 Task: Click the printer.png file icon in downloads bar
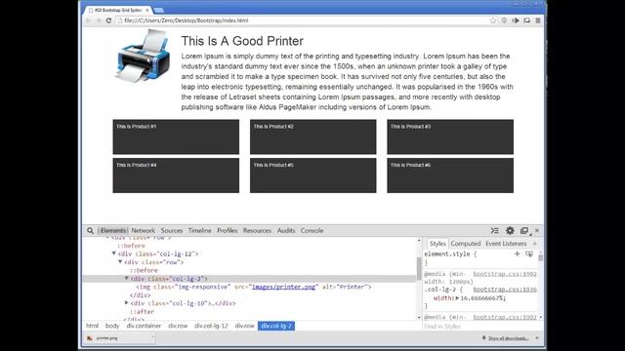pyautogui.click(x=89, y=338)
